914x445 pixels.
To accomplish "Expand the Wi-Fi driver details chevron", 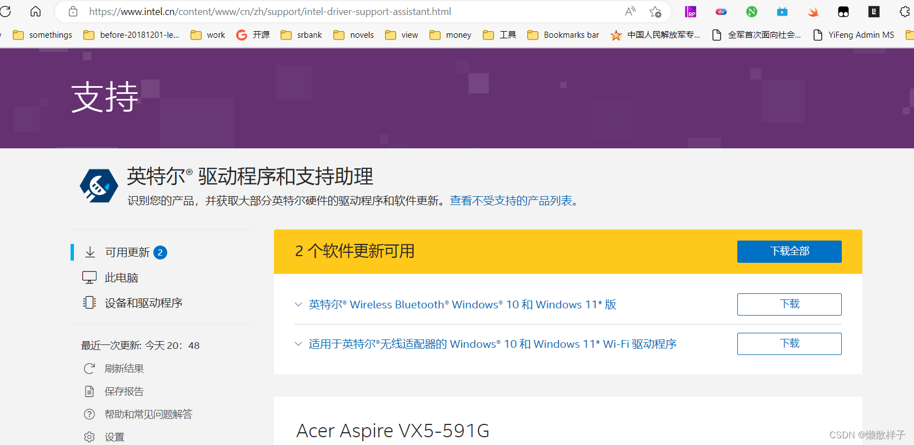I will click(x=298, y=344).
